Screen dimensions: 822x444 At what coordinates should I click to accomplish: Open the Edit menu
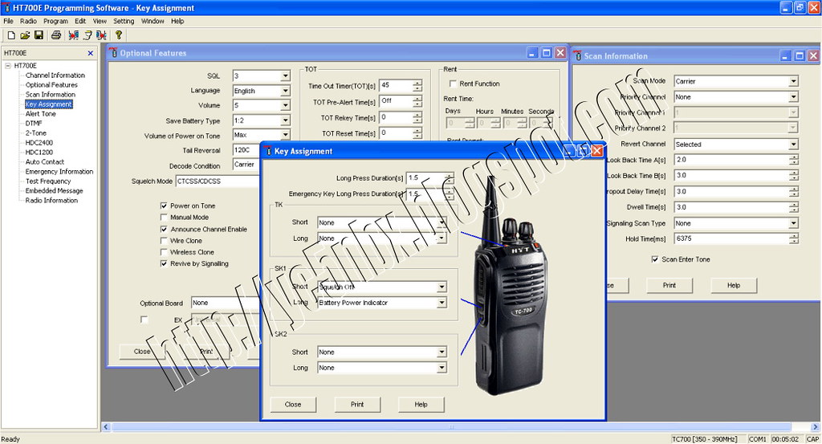(x=80, y=21)
